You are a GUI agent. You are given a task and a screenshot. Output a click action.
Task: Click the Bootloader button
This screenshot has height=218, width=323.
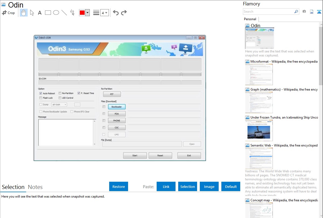pyautogui.click(x=116, y=107)
